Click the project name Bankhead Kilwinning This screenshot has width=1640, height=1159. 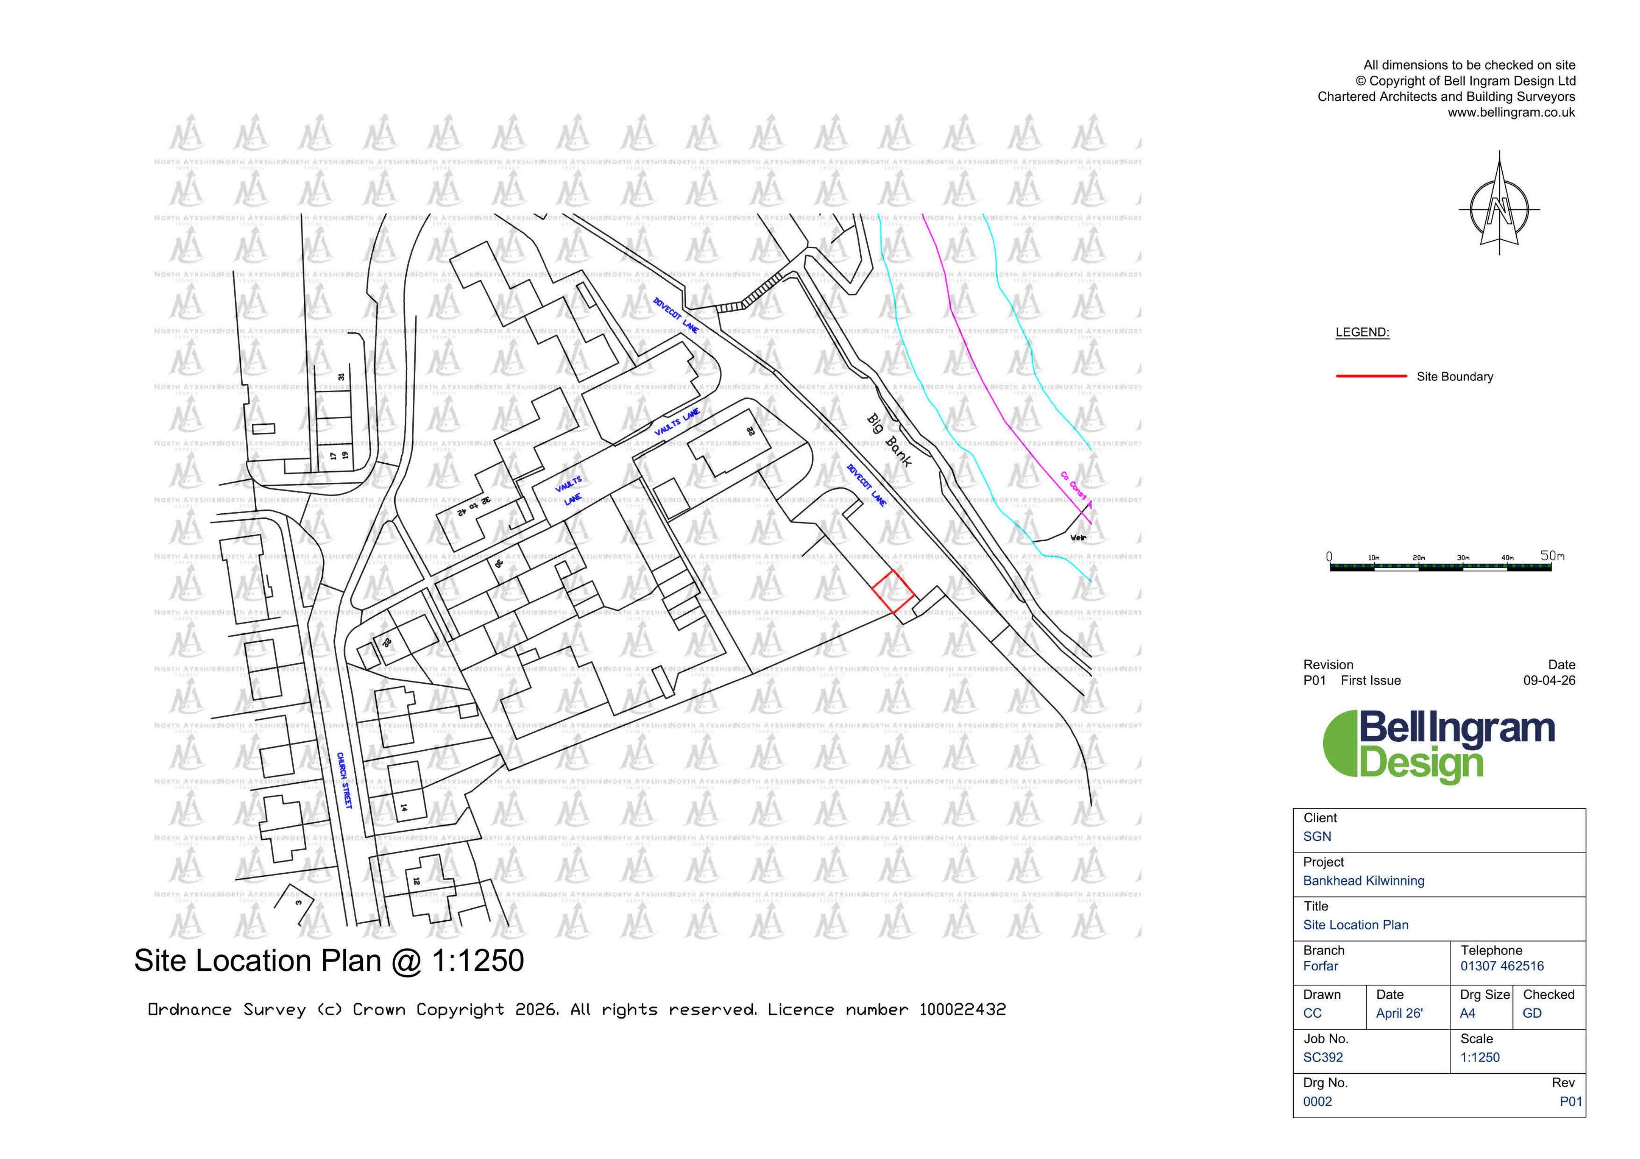[x=1363, y=880]
